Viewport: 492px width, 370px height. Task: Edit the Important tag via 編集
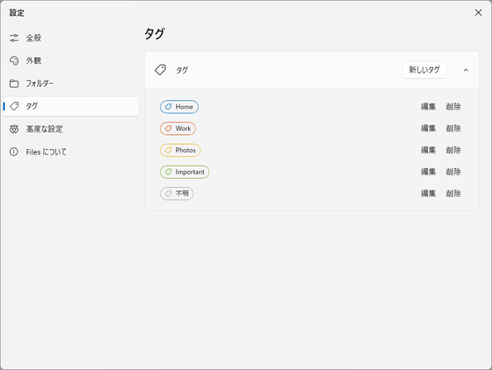(428, 172)
